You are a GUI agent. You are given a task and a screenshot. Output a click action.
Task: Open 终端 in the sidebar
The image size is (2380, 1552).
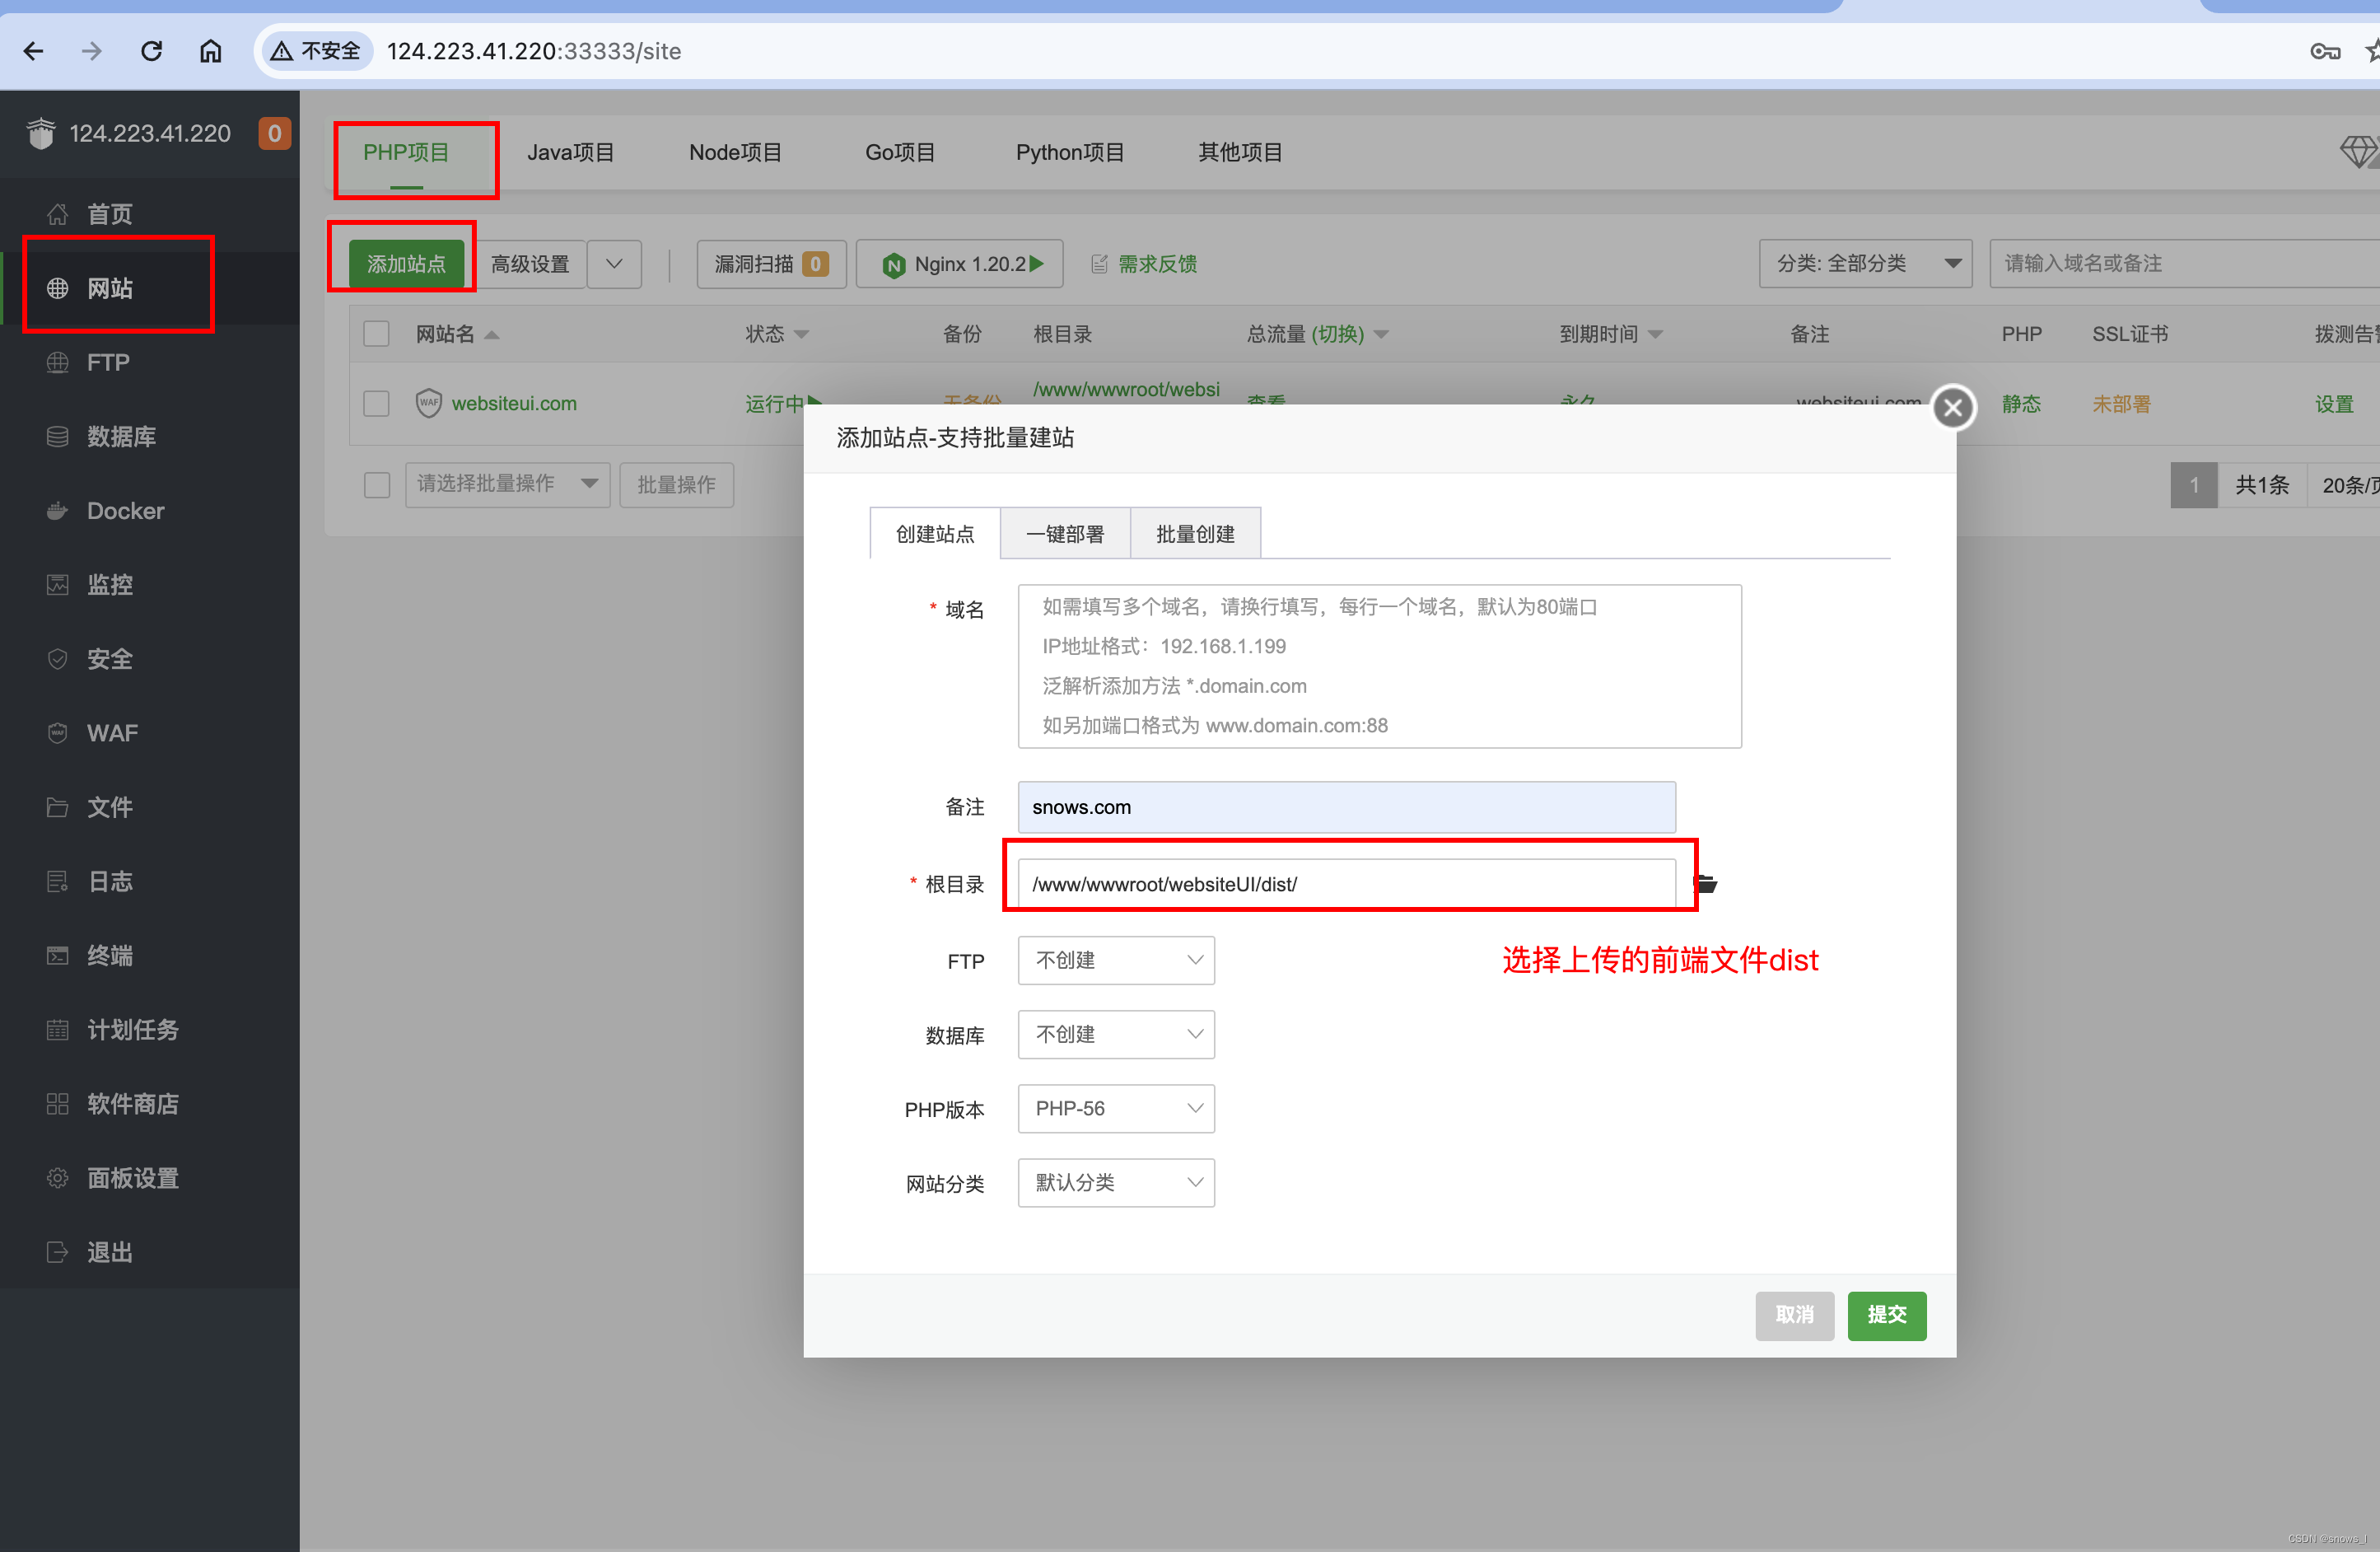pos(110,955)
